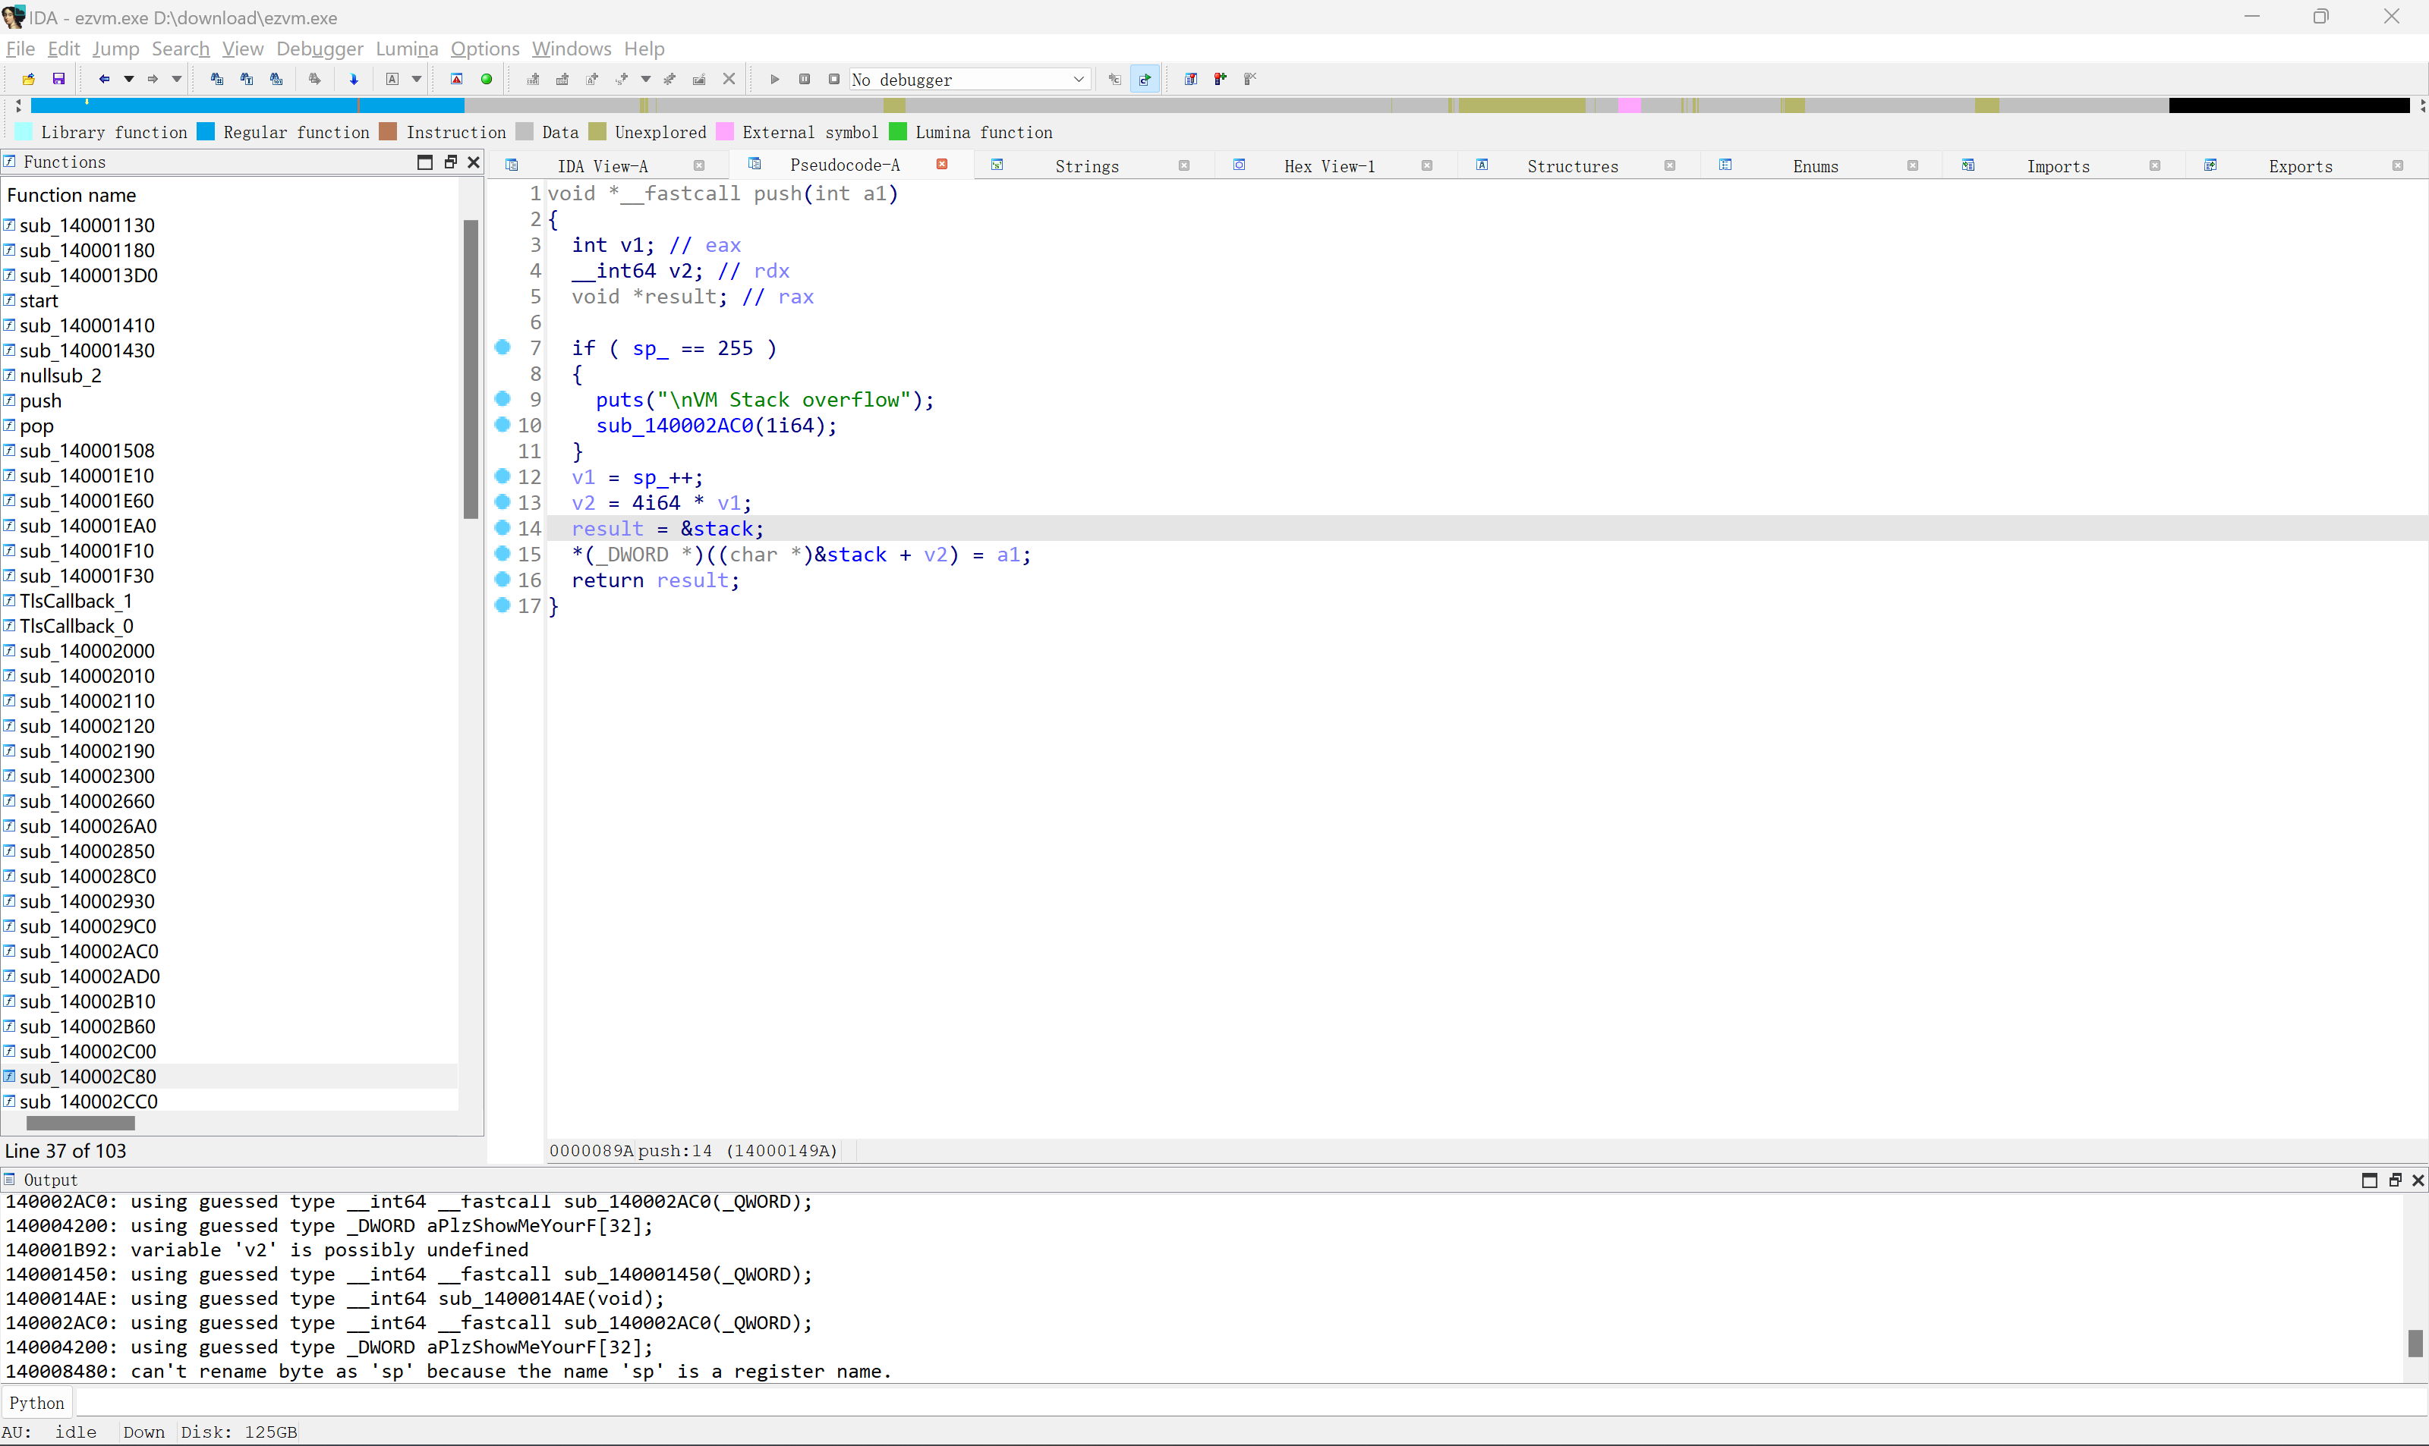Click the Open file toolbar icon
The image size is (2429, 1446).
pos(28,79)
